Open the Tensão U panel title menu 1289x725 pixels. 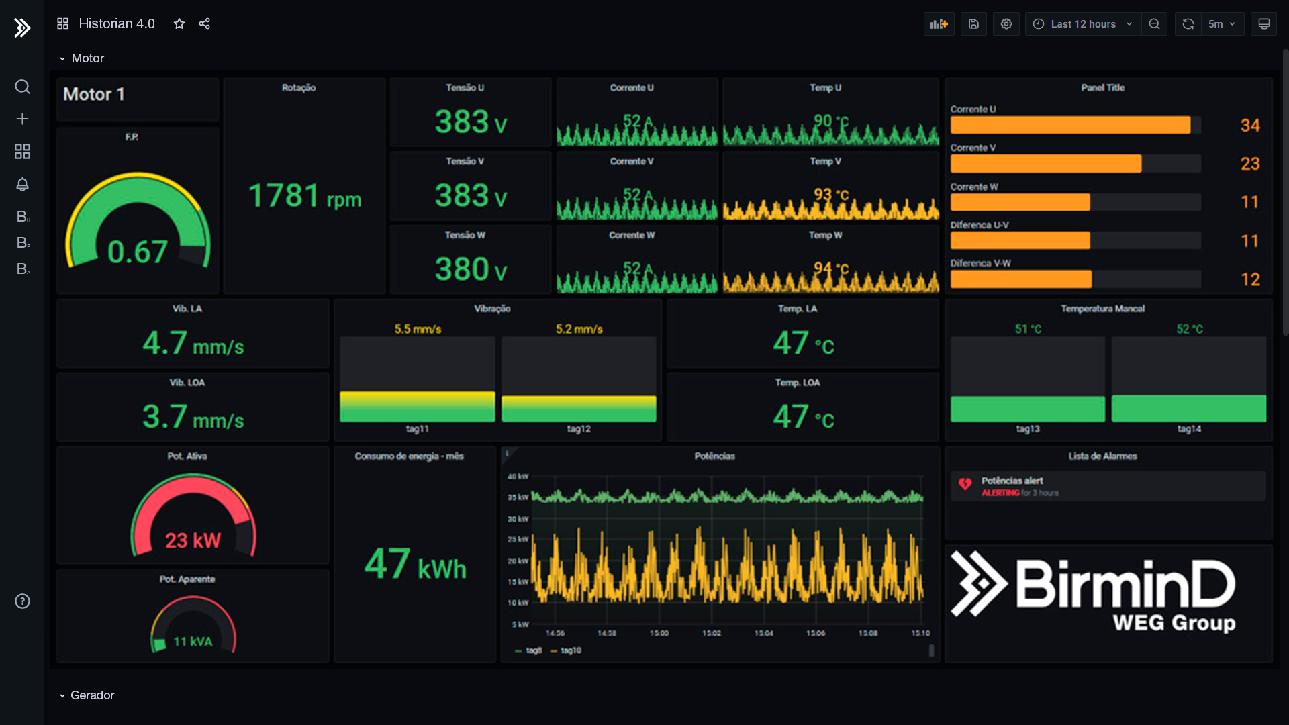point(465,87)
